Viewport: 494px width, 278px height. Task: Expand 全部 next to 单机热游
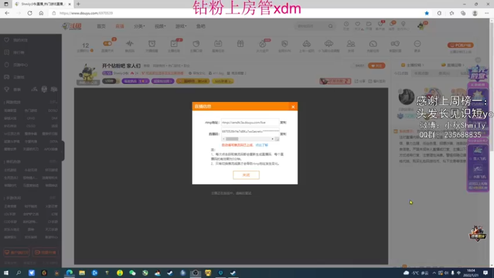click(x=53, y=161)
